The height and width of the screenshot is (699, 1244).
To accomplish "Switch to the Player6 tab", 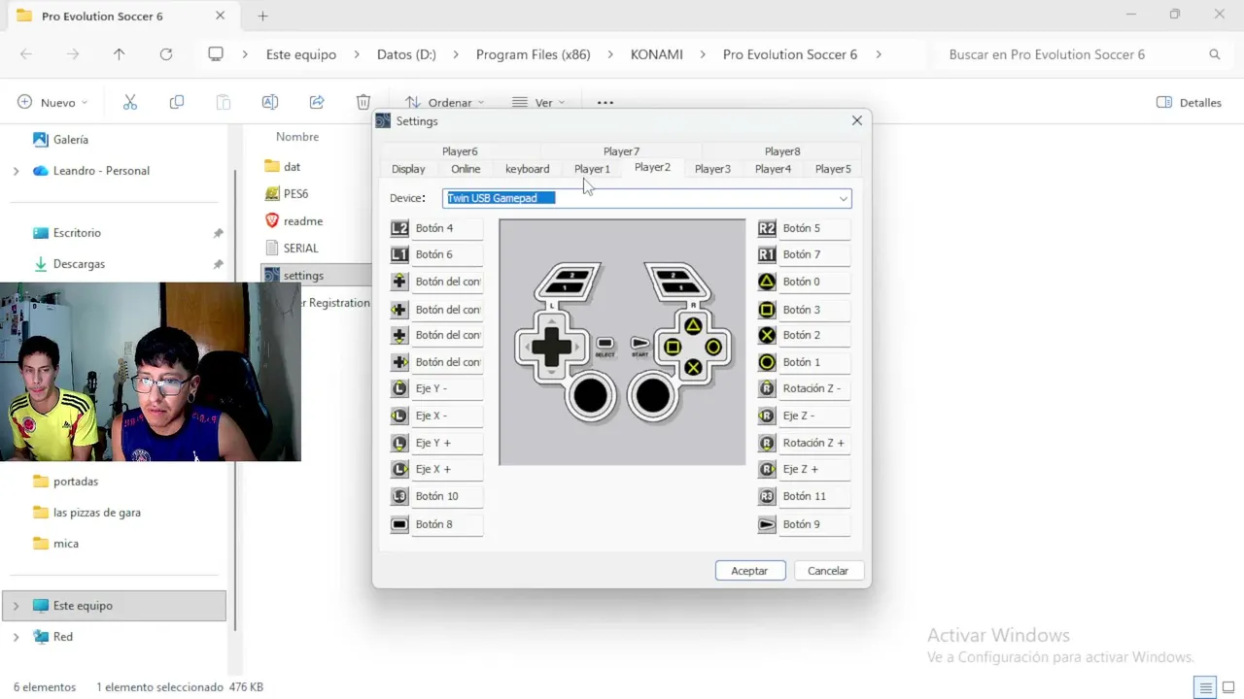I will click(460, 151).
